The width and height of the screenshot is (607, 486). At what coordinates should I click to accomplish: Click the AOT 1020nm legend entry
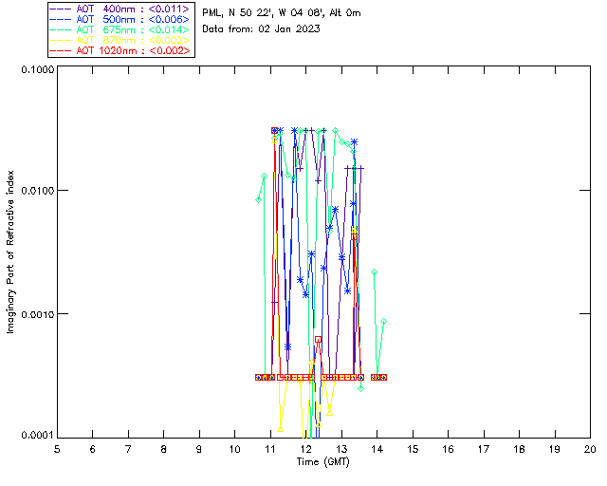coord(120,50)
